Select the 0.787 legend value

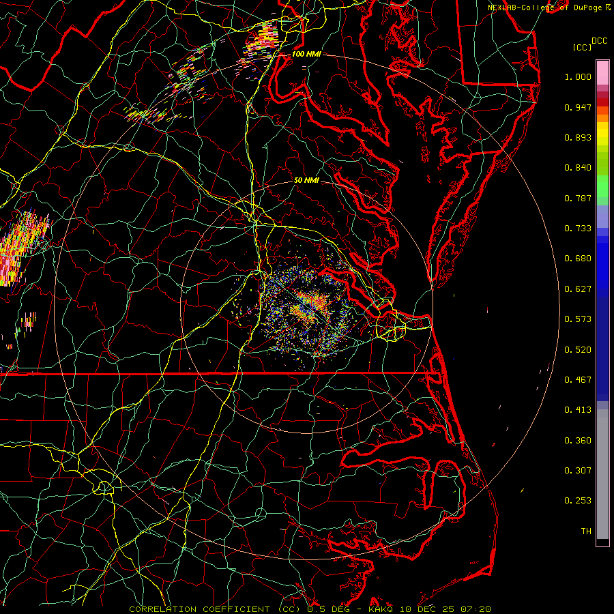(578, 198)
